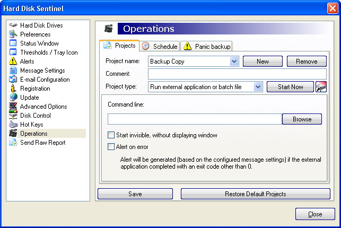The image size is (341, 228).
Task: Select Thresholds / Tray Icon in the sidebar
Action: (x=49, y=52)
